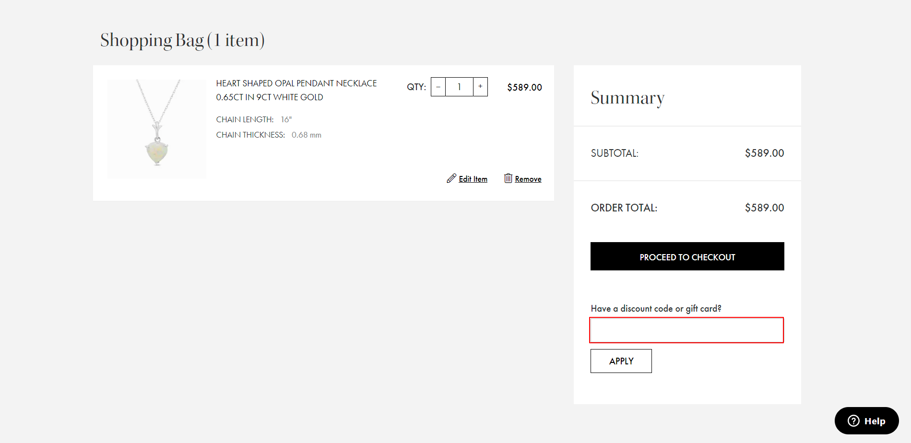Click inside the discount code entry field
Screen dimensions: 911x443
coord(686,330)
